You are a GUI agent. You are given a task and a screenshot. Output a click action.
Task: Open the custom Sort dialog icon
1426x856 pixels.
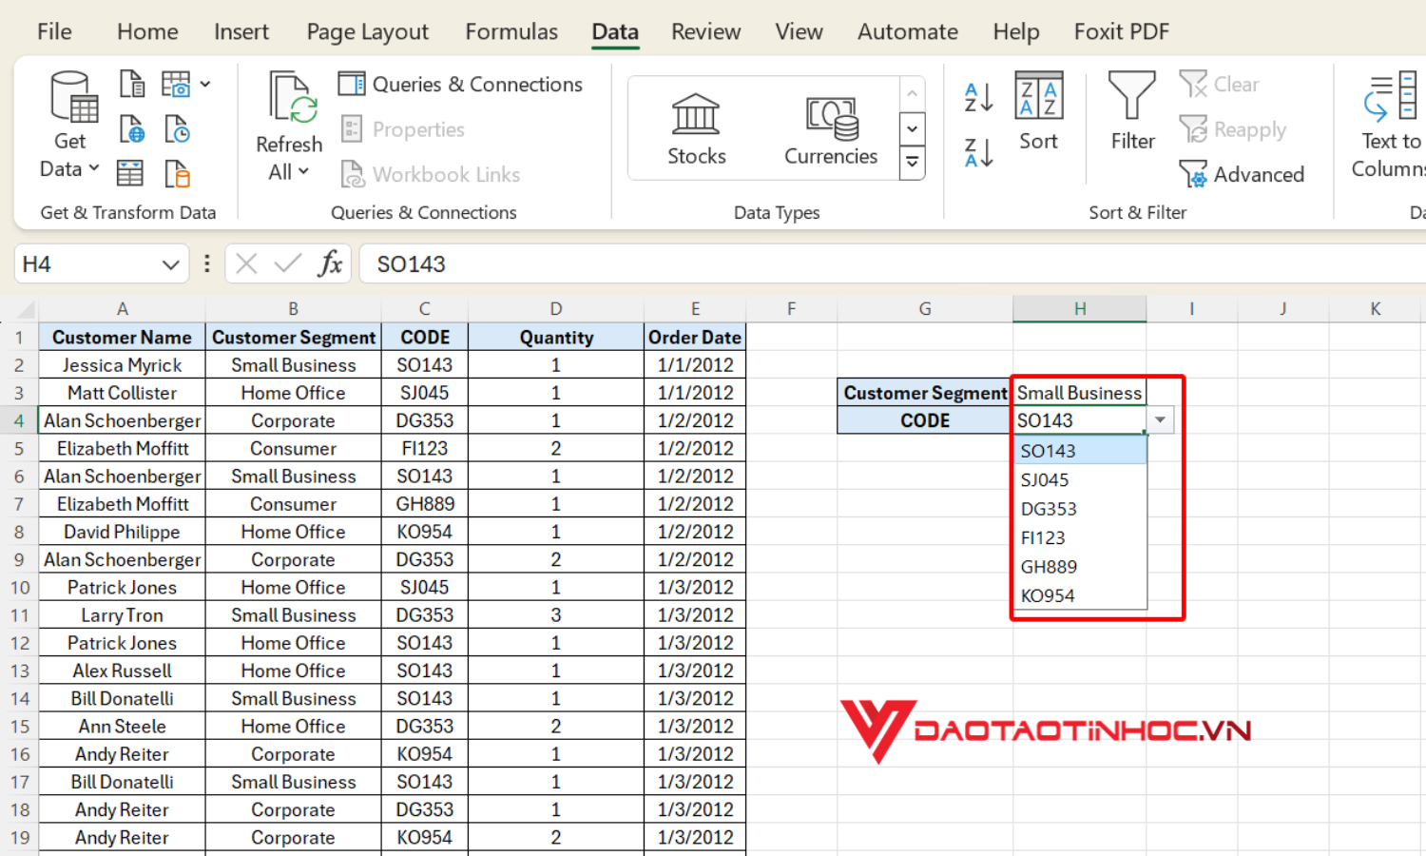[1038, 97]
